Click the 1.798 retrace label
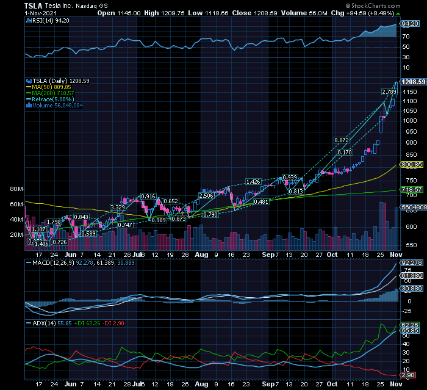Screen dimensions: 427x390 [54, 222]
